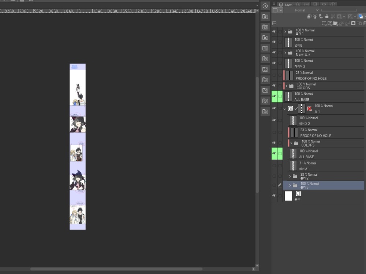
Task: Expand the top-level COLORS folder
Action: coord(287,86)
